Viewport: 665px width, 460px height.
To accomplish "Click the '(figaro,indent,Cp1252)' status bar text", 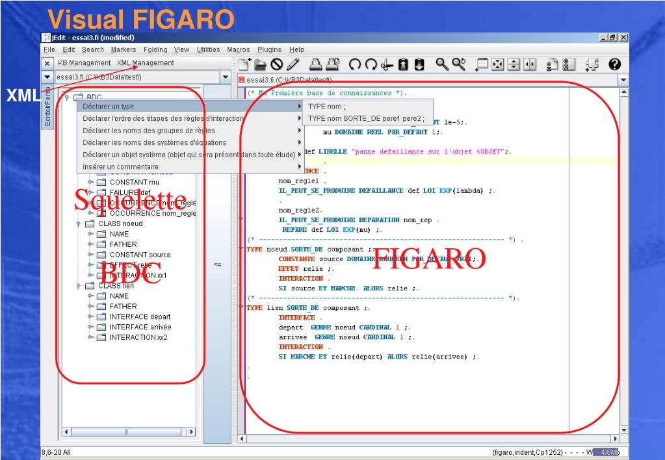I will point(527,452).
